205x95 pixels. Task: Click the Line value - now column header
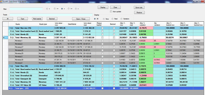60,24
